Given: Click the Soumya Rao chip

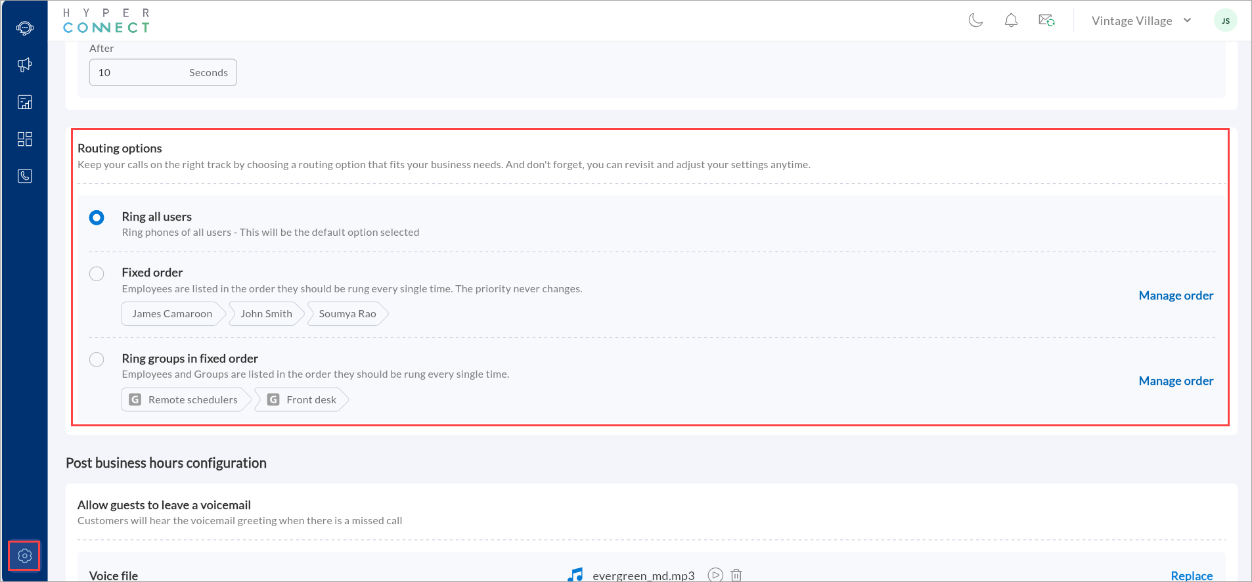Looking at the screenshot, I should [348, 314].
